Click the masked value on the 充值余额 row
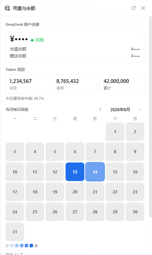 click(135, 49)
